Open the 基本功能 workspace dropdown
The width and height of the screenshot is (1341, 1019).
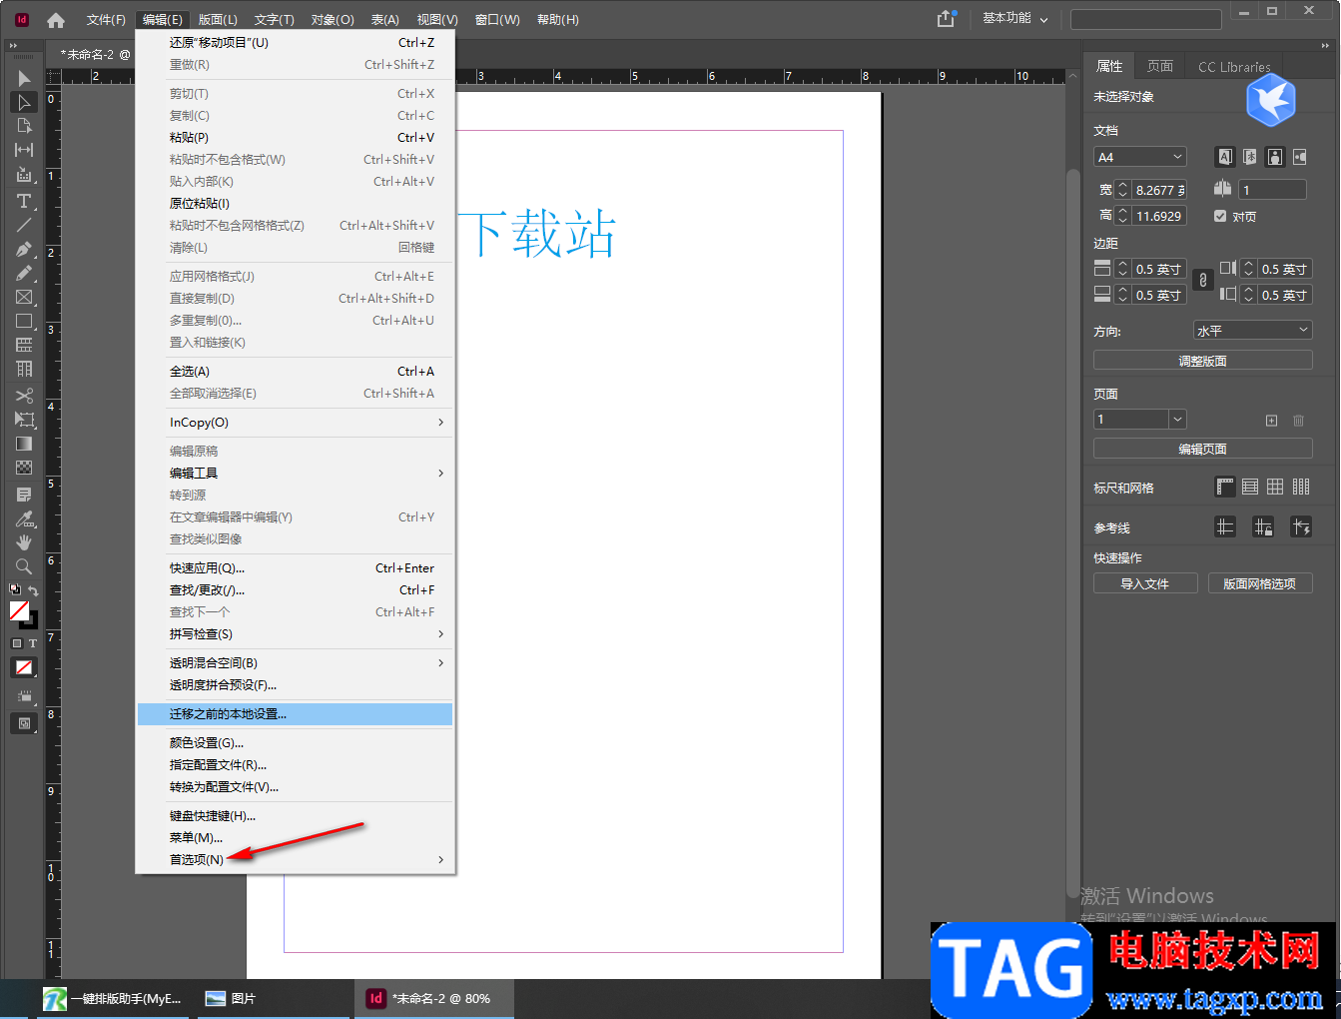[1015, 18]
